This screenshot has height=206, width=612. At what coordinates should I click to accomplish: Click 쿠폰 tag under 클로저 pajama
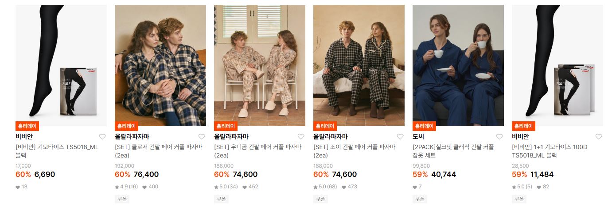tap(122, 199)
